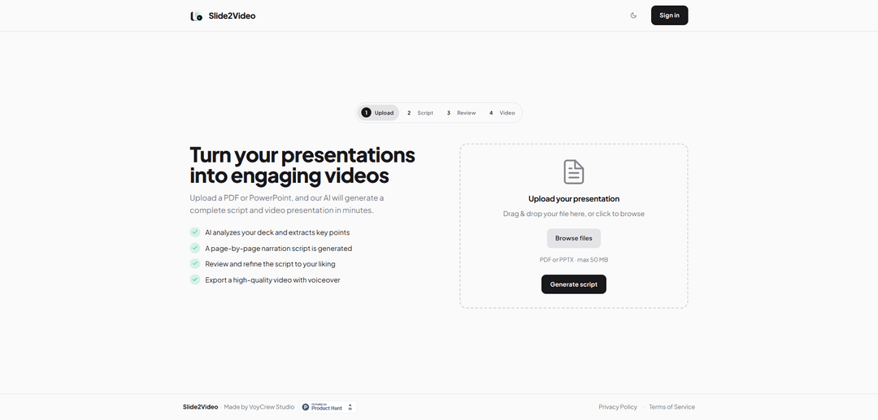Open the Privacy Policy link
This screenshot has height=420, width=878.
tap(618, 407)
